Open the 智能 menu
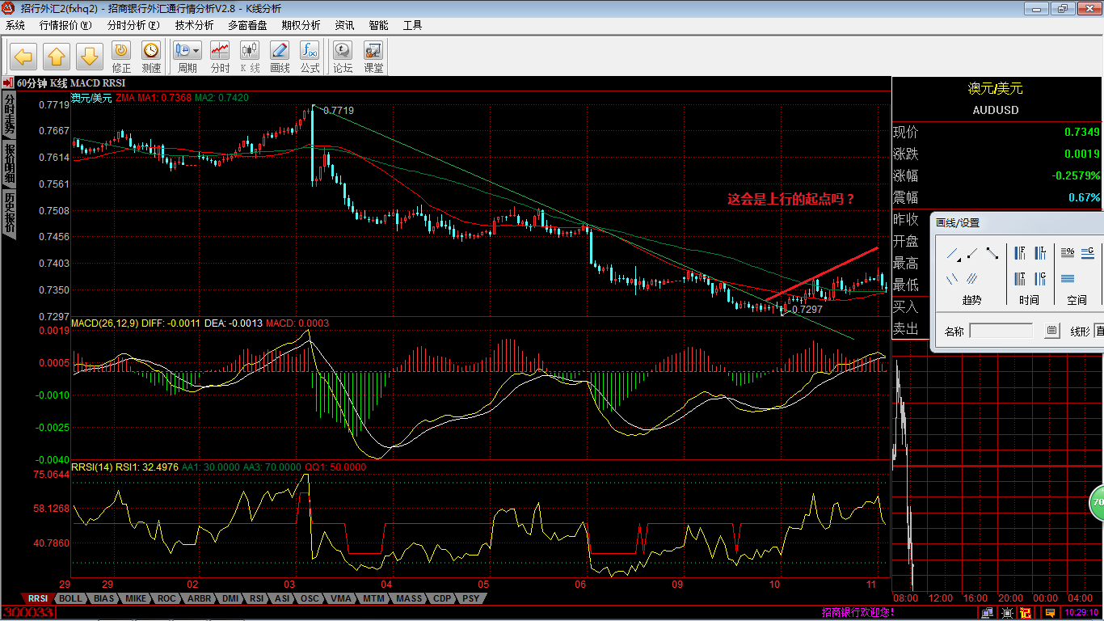 click(x=378, y=25)
